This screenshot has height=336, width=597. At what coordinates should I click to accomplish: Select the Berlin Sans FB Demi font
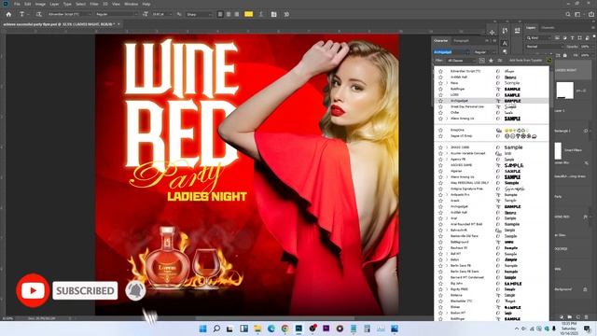click(492, 272)
